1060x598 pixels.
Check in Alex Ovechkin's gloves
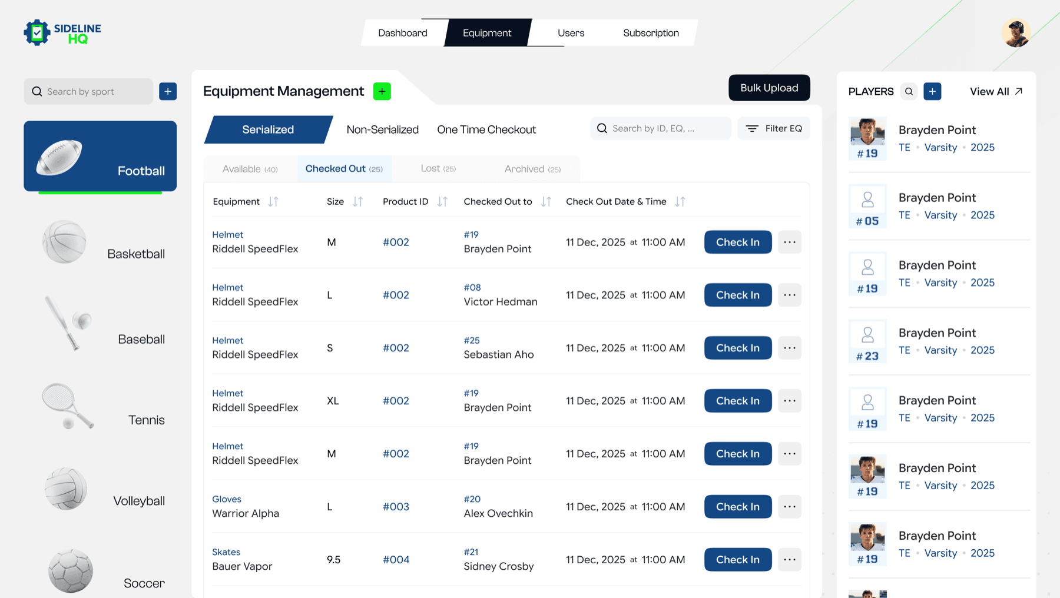tap(738, 507)
